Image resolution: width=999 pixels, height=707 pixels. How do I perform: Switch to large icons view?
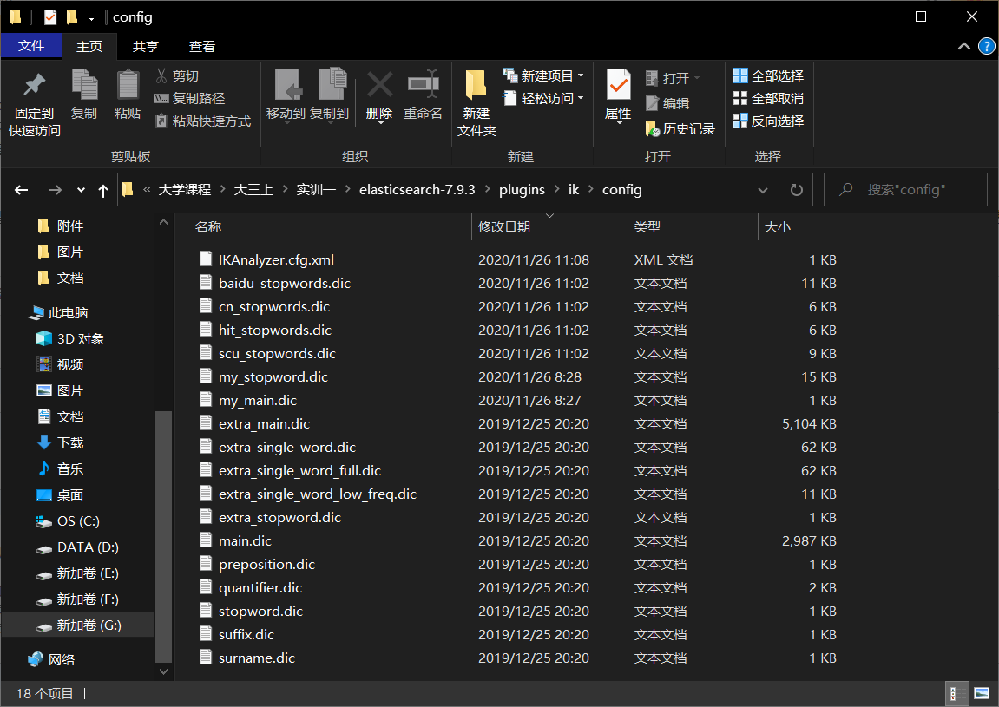982,694
